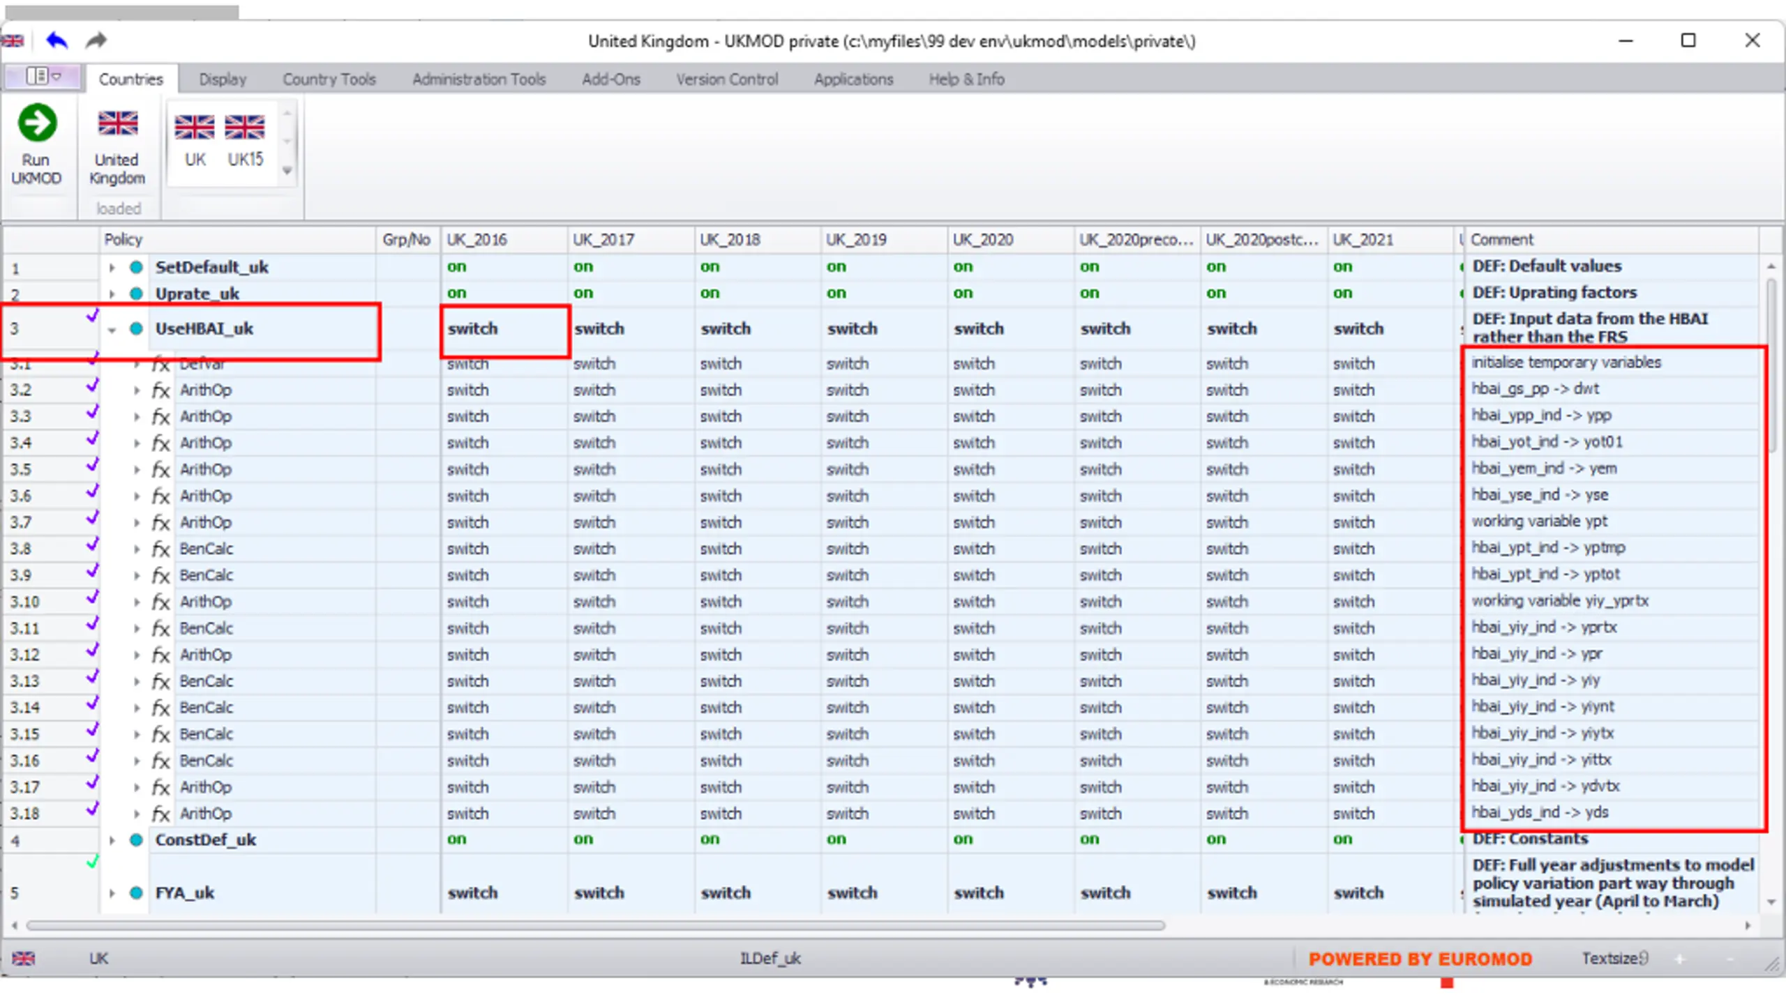Click the fx icon of function 3.8 BenCalc
Viewport: 1786px width, 1004px height.
coord(161,549)
